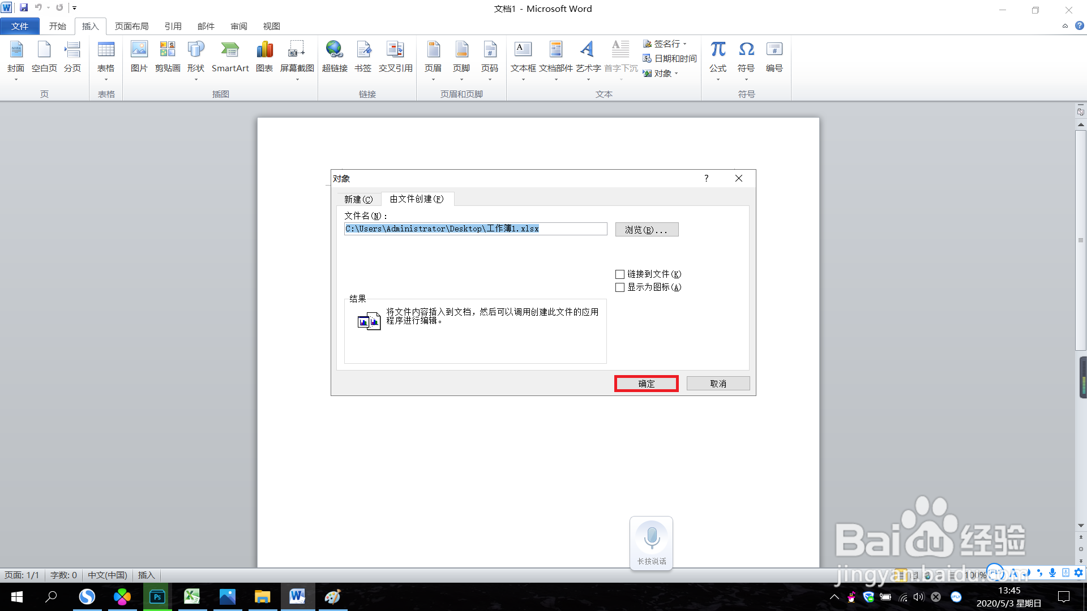Open the 超链接 hyperlink tool
Viewport: 1087px width, 611px height.
[335, 57]
